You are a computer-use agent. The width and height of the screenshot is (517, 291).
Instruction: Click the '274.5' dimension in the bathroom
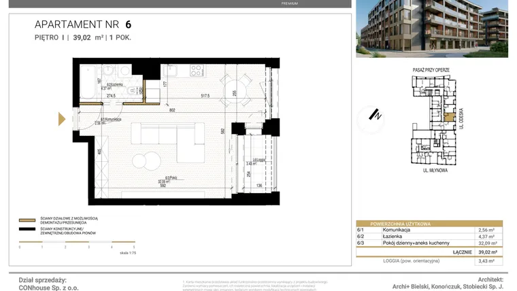click(x=111, y=96)
